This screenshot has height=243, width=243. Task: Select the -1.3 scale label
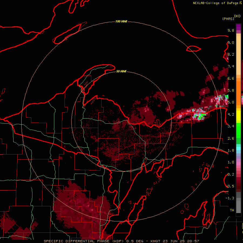point(230,198)
